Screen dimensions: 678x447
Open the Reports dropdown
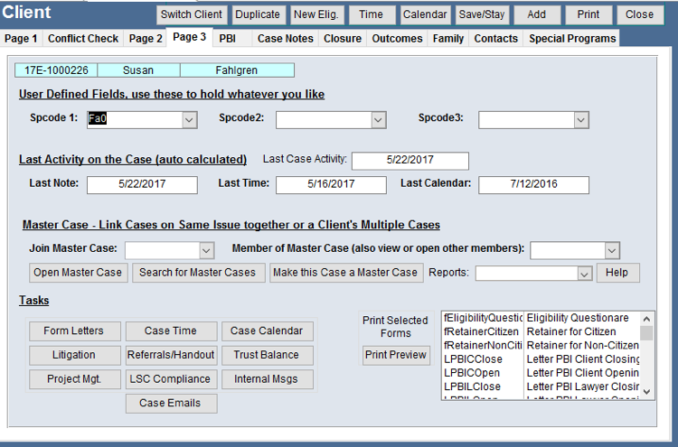point(584,273)
